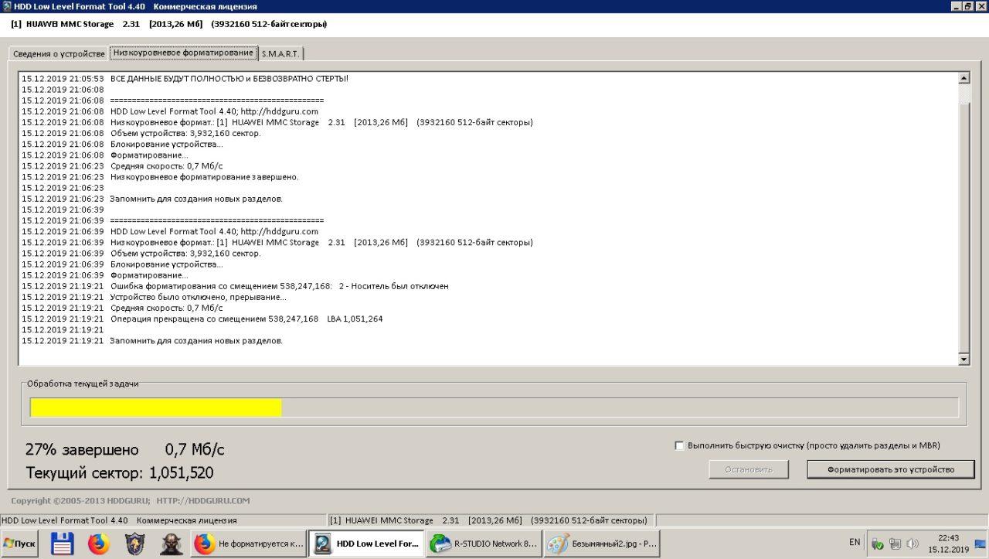The width and height of the screenshot is (989, 559).
Task: Open the volume speaker tray icon
Action: pos(913,544)
